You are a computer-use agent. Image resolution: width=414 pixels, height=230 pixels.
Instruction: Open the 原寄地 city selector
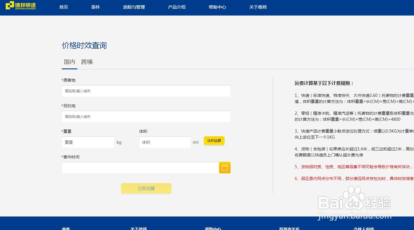coord(146,91)
